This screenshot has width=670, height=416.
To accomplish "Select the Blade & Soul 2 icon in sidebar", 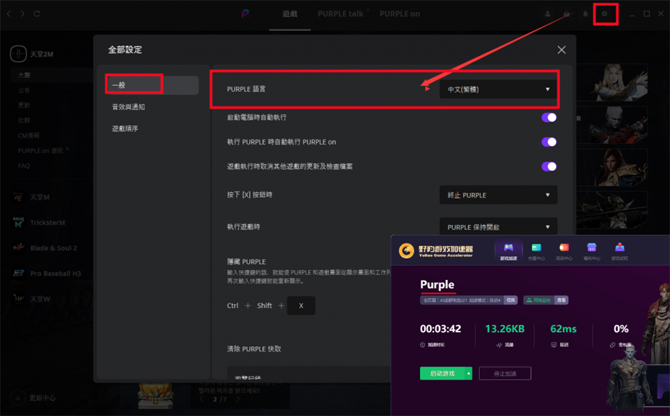I will tap(18, 248).
